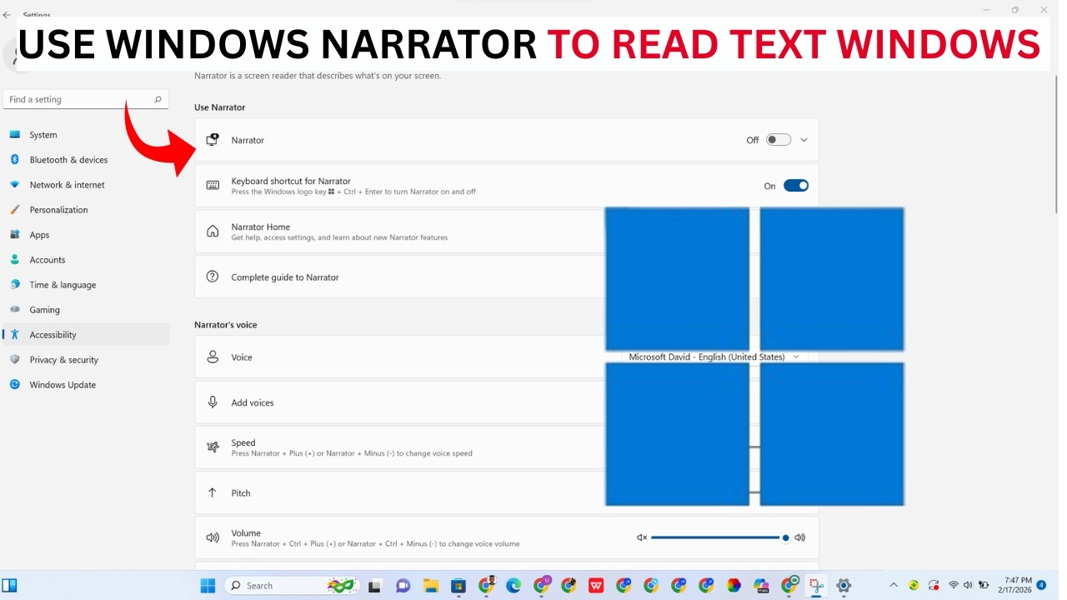Click the person icon on the Voice row
Screen dimensions: 1067x600
(x=213, y=357)
